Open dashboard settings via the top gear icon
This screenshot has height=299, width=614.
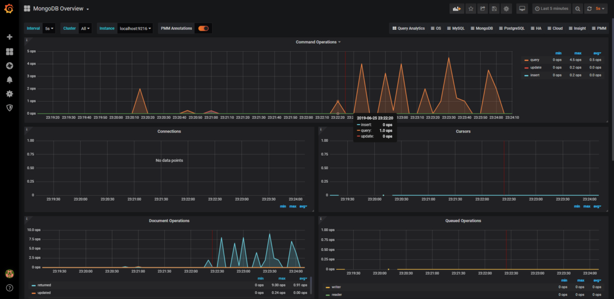[x=506, y=9]
